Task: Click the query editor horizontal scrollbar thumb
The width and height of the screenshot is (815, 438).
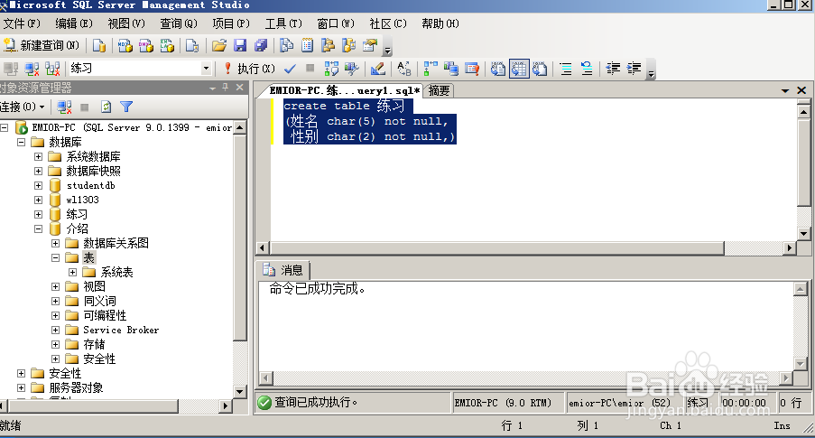Action: pos(497,248)
